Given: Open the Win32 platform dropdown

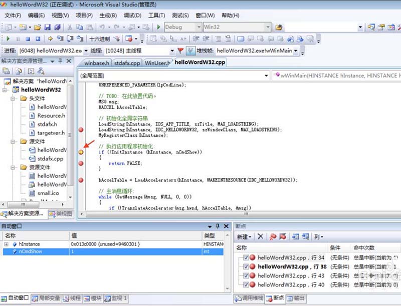Looking at the screenshot, I should pyautogui.click(x=270, y=27).
